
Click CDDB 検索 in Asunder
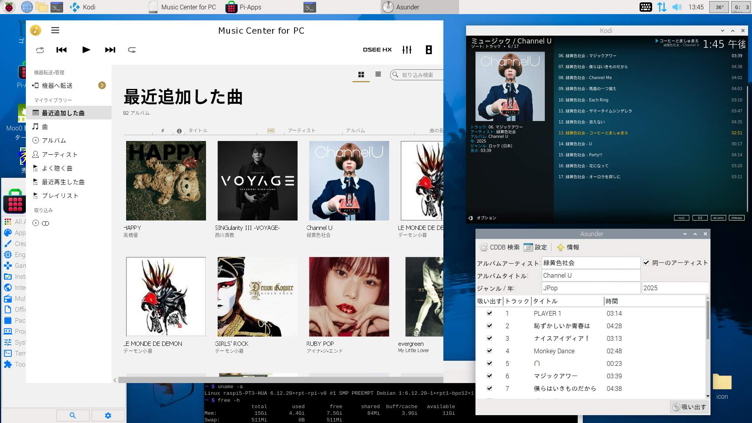tap(500, 247)
